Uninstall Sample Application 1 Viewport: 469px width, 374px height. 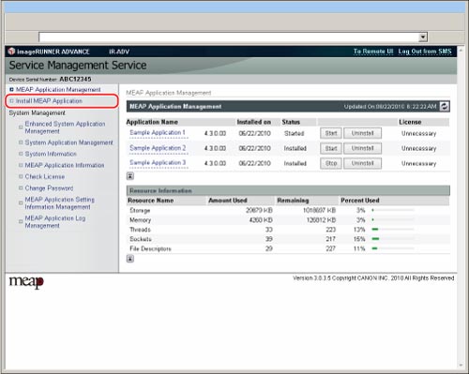click(x=362, y=133)
